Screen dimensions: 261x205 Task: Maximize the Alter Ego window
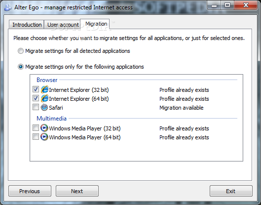point(227,5)
